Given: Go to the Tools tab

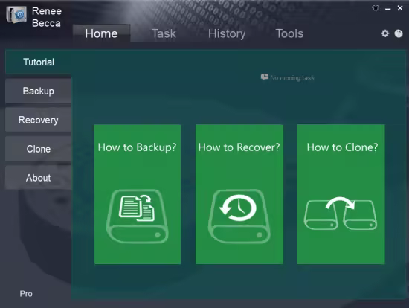Looking at the screenshot, I should [x=289, y=33].
